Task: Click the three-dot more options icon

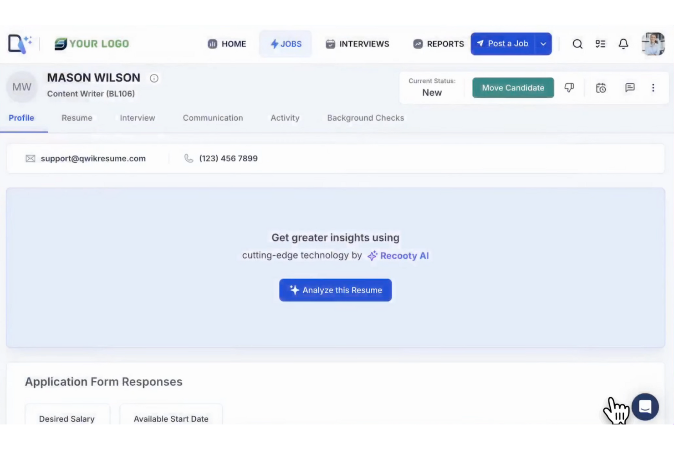Action: [653, 88]
